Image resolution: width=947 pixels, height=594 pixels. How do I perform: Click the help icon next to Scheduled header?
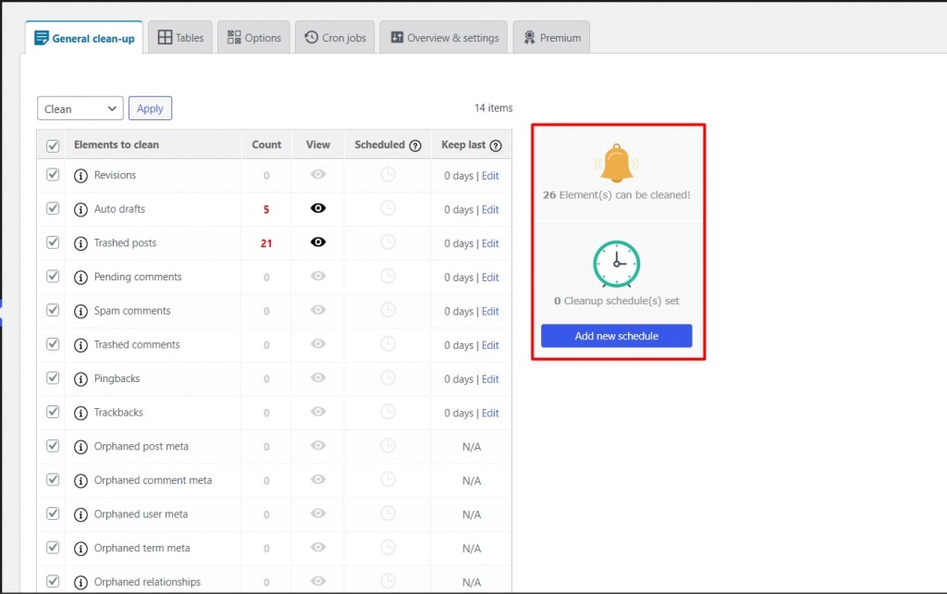click(x=415, y=145)
